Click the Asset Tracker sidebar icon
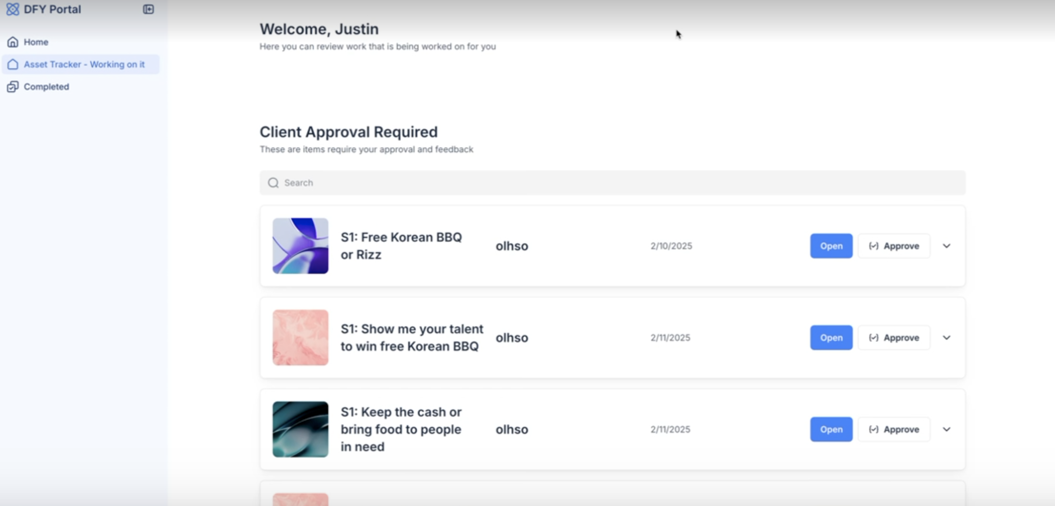This screenshot has width=1055, height=506. tap(13, 64)
